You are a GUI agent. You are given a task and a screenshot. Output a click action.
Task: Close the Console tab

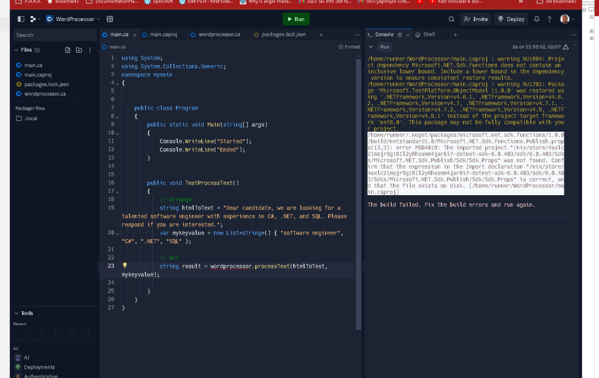408,35
